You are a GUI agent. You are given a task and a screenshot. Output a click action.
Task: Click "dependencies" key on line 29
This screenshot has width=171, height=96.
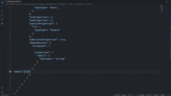coord(38,43)
